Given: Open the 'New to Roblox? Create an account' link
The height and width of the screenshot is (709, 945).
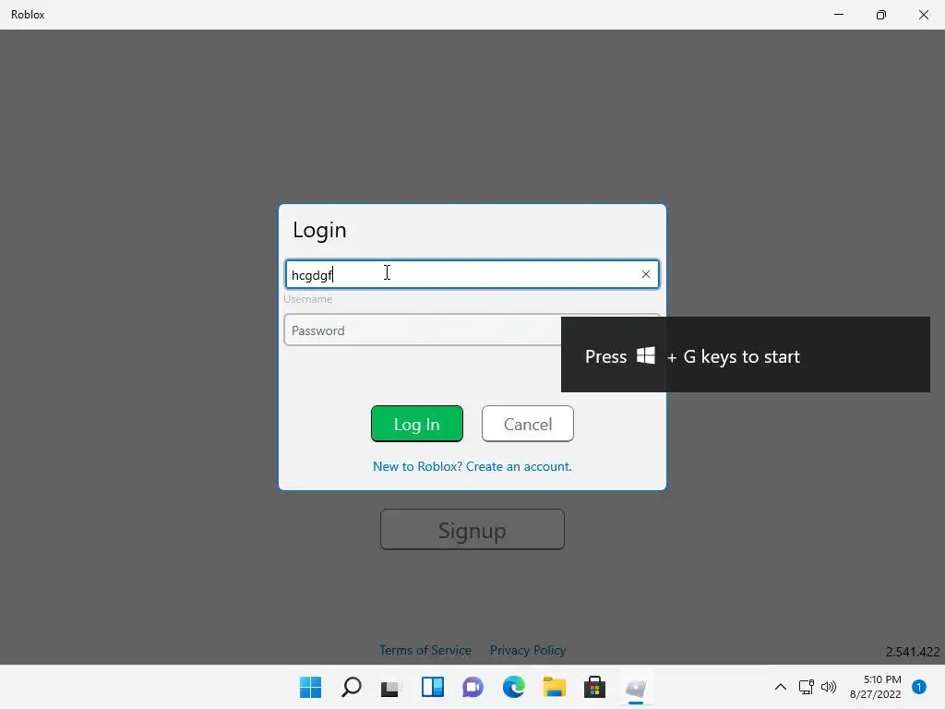Looking at the screenshot, I should click(x=472, y=466).
